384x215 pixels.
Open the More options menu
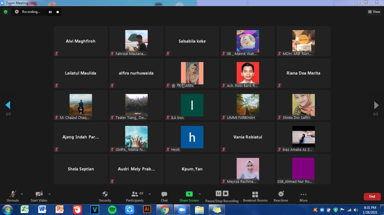(x=303, y=196)
